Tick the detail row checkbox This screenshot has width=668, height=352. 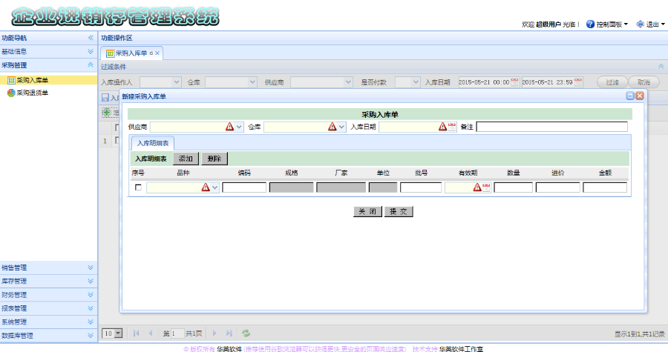(x=138, y=187)
